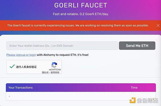
Task: Click the 进行人机身份验证 captcha label
Action: point(26,67)
